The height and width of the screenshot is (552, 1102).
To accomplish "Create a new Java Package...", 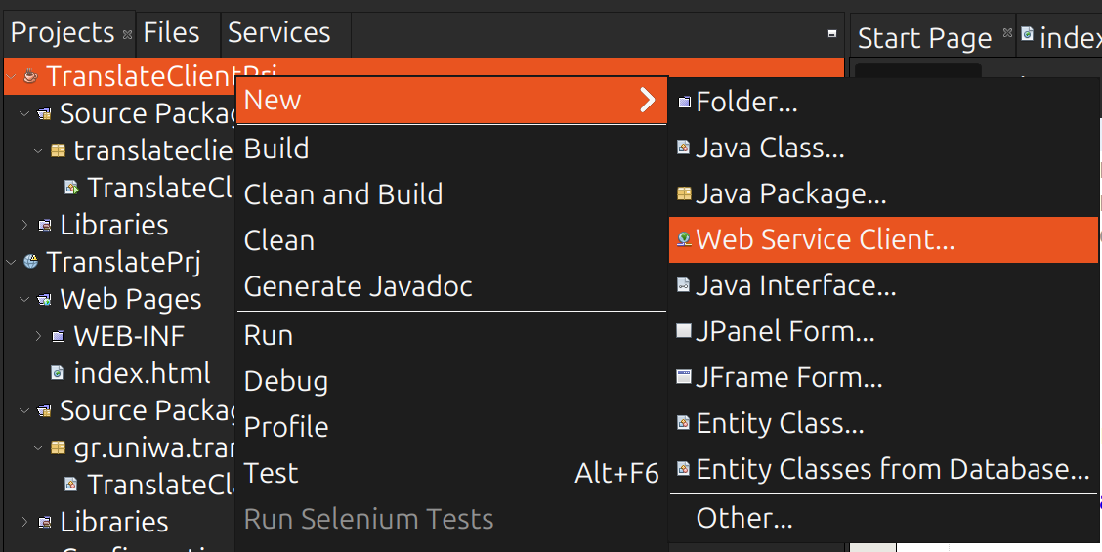I will pyautogui.click(x=883, y=193).
